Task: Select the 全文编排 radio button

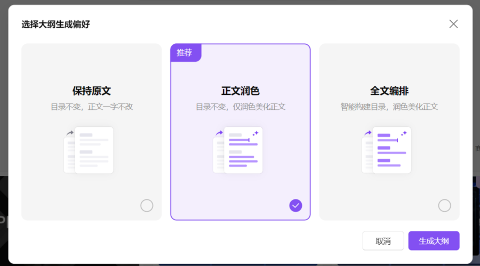Action: click(444, 205)
